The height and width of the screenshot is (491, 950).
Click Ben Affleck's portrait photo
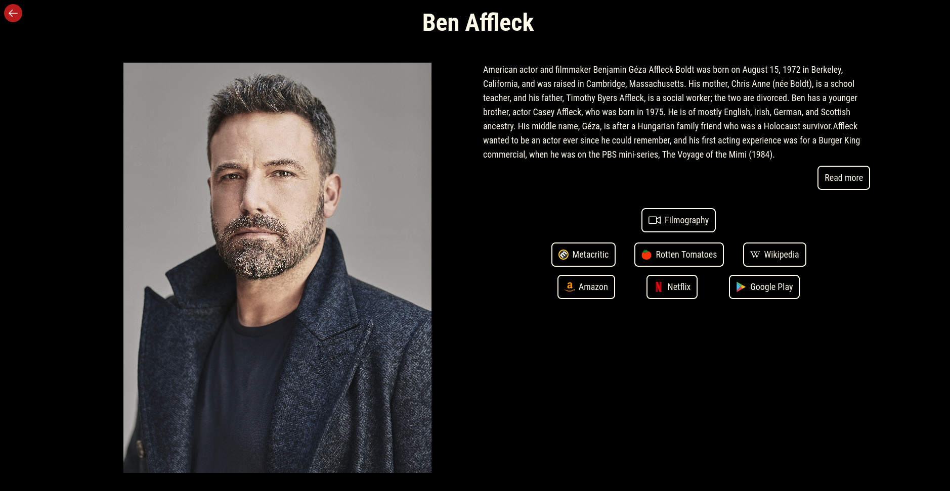pyautogui.click(x=277, y=268)
